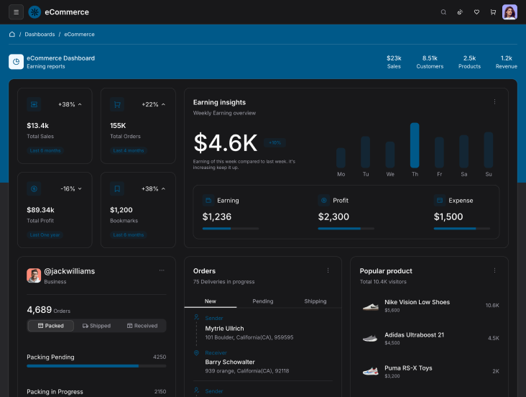The width and height of the screenshot is (526, 397).
Task: Click the $23k Sales statistic
Action: point(394,62)
